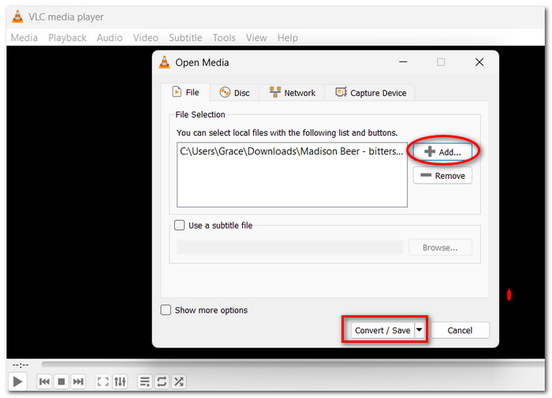Image resolution: width=552 pixels, height=398 pixels.
Task: Click the VLC cone icon in title bar
Action: (17, 17)
